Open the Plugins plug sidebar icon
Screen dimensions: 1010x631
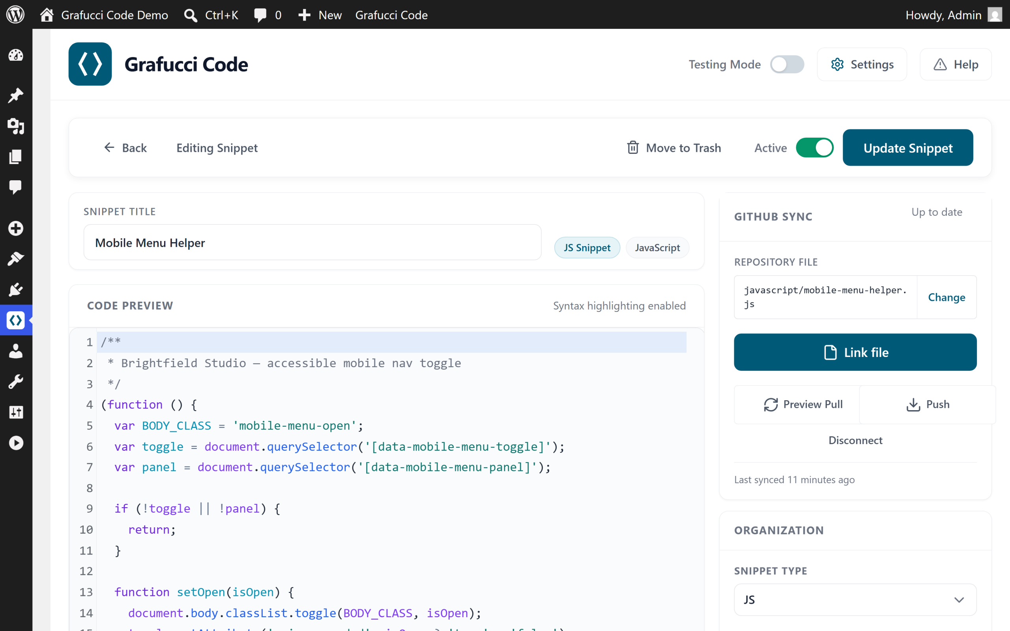16,289
